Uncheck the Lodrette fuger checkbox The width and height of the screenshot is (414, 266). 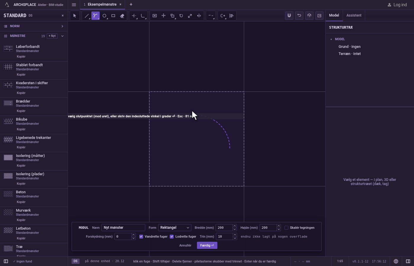click(x=172, y=236)
